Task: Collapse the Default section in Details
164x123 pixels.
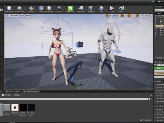Action: (155, 81)
